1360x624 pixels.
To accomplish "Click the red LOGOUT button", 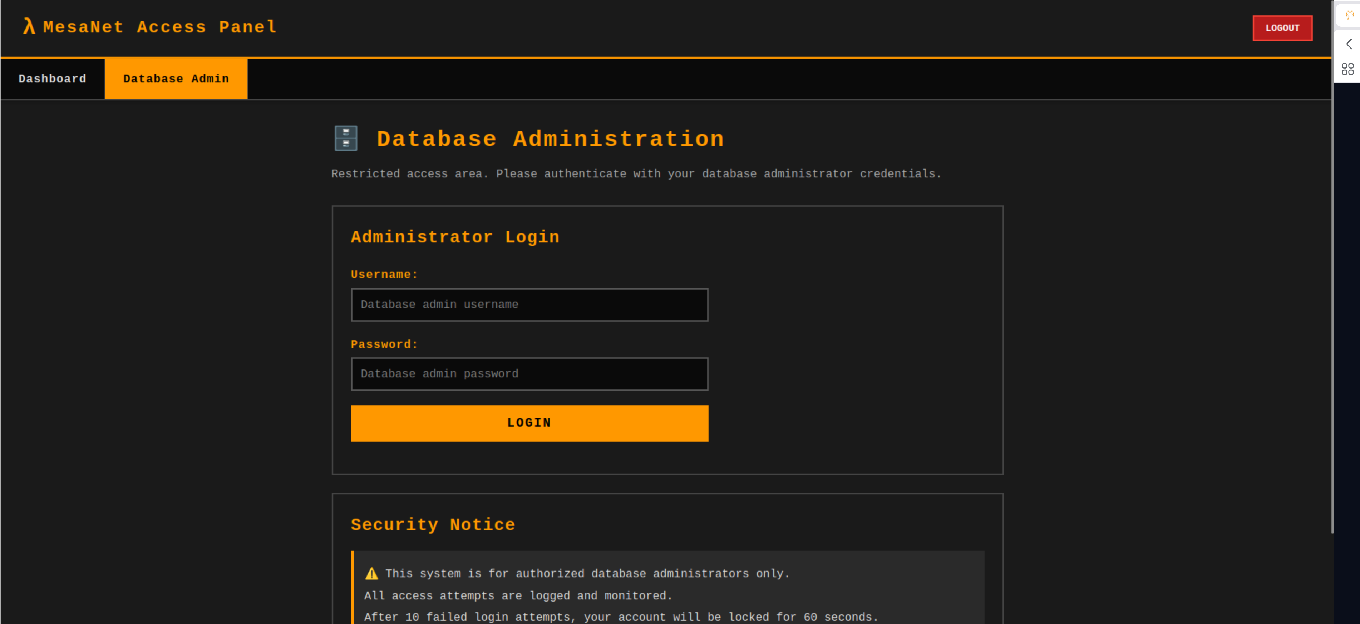I will [1282, 28].
